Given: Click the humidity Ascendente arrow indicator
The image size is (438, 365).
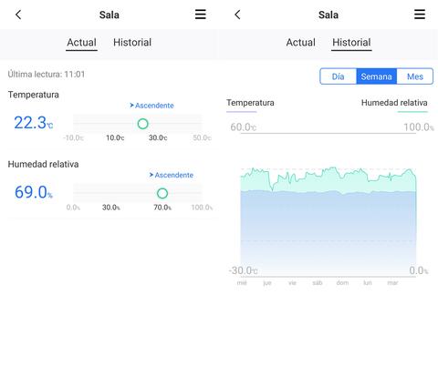Looking at the screenshot, I should (x=172, y=175).
